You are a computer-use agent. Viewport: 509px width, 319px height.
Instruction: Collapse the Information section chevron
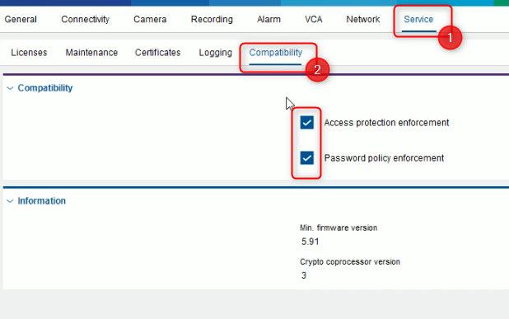(x=10, y=201)
